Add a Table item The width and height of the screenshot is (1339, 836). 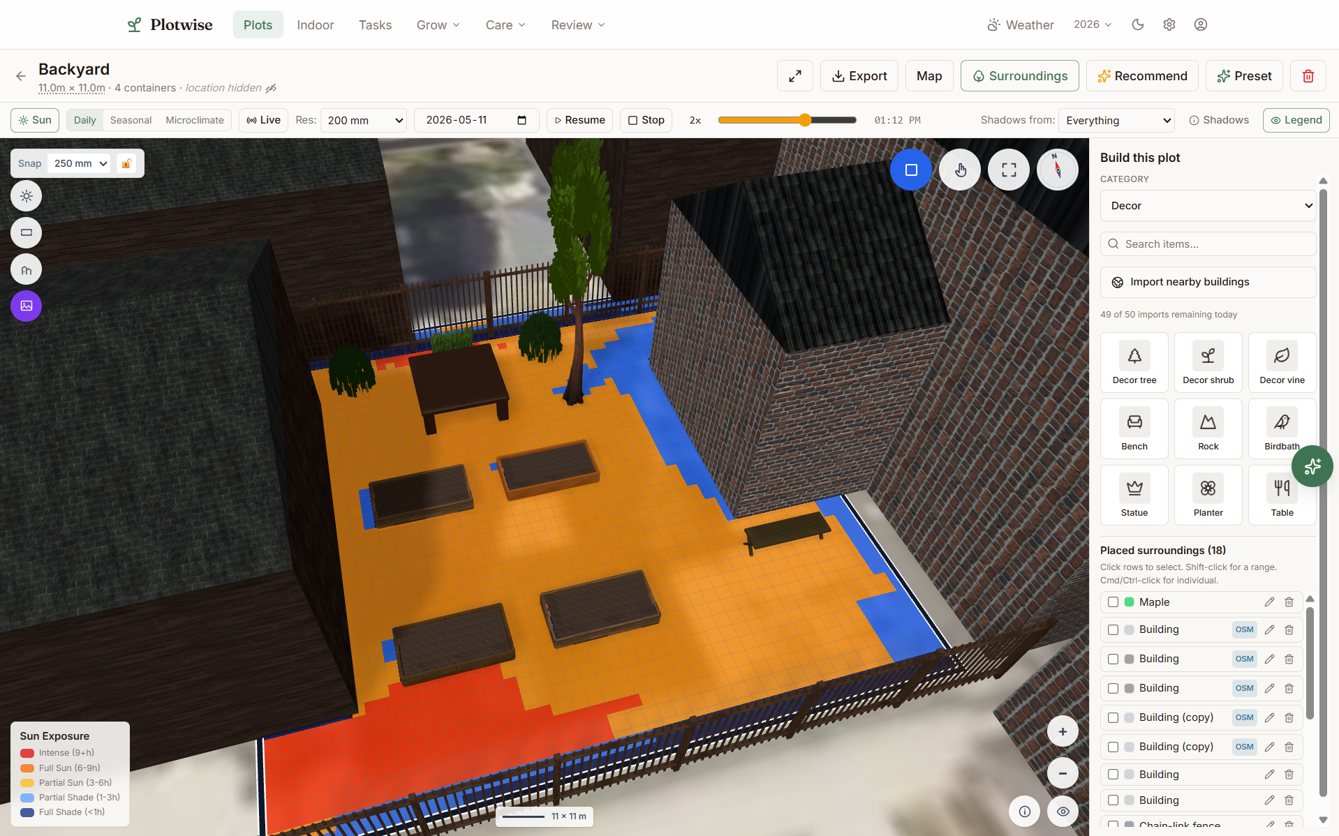pos(1282,495)
